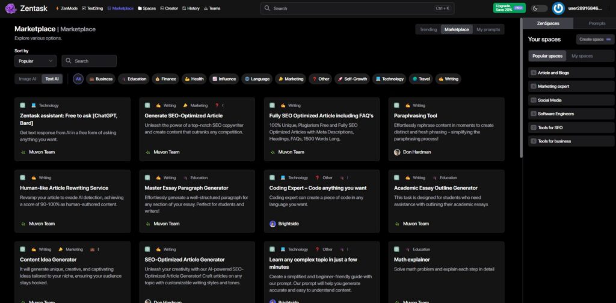Click the user avatar power icon
This screenshot has height=303, width=616.
pyautogui.click(x=558, y=8)
